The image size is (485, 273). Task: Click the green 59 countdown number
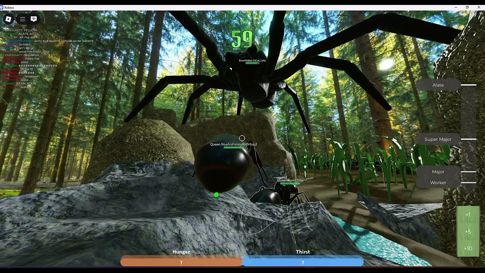click(x=242, y=40)
